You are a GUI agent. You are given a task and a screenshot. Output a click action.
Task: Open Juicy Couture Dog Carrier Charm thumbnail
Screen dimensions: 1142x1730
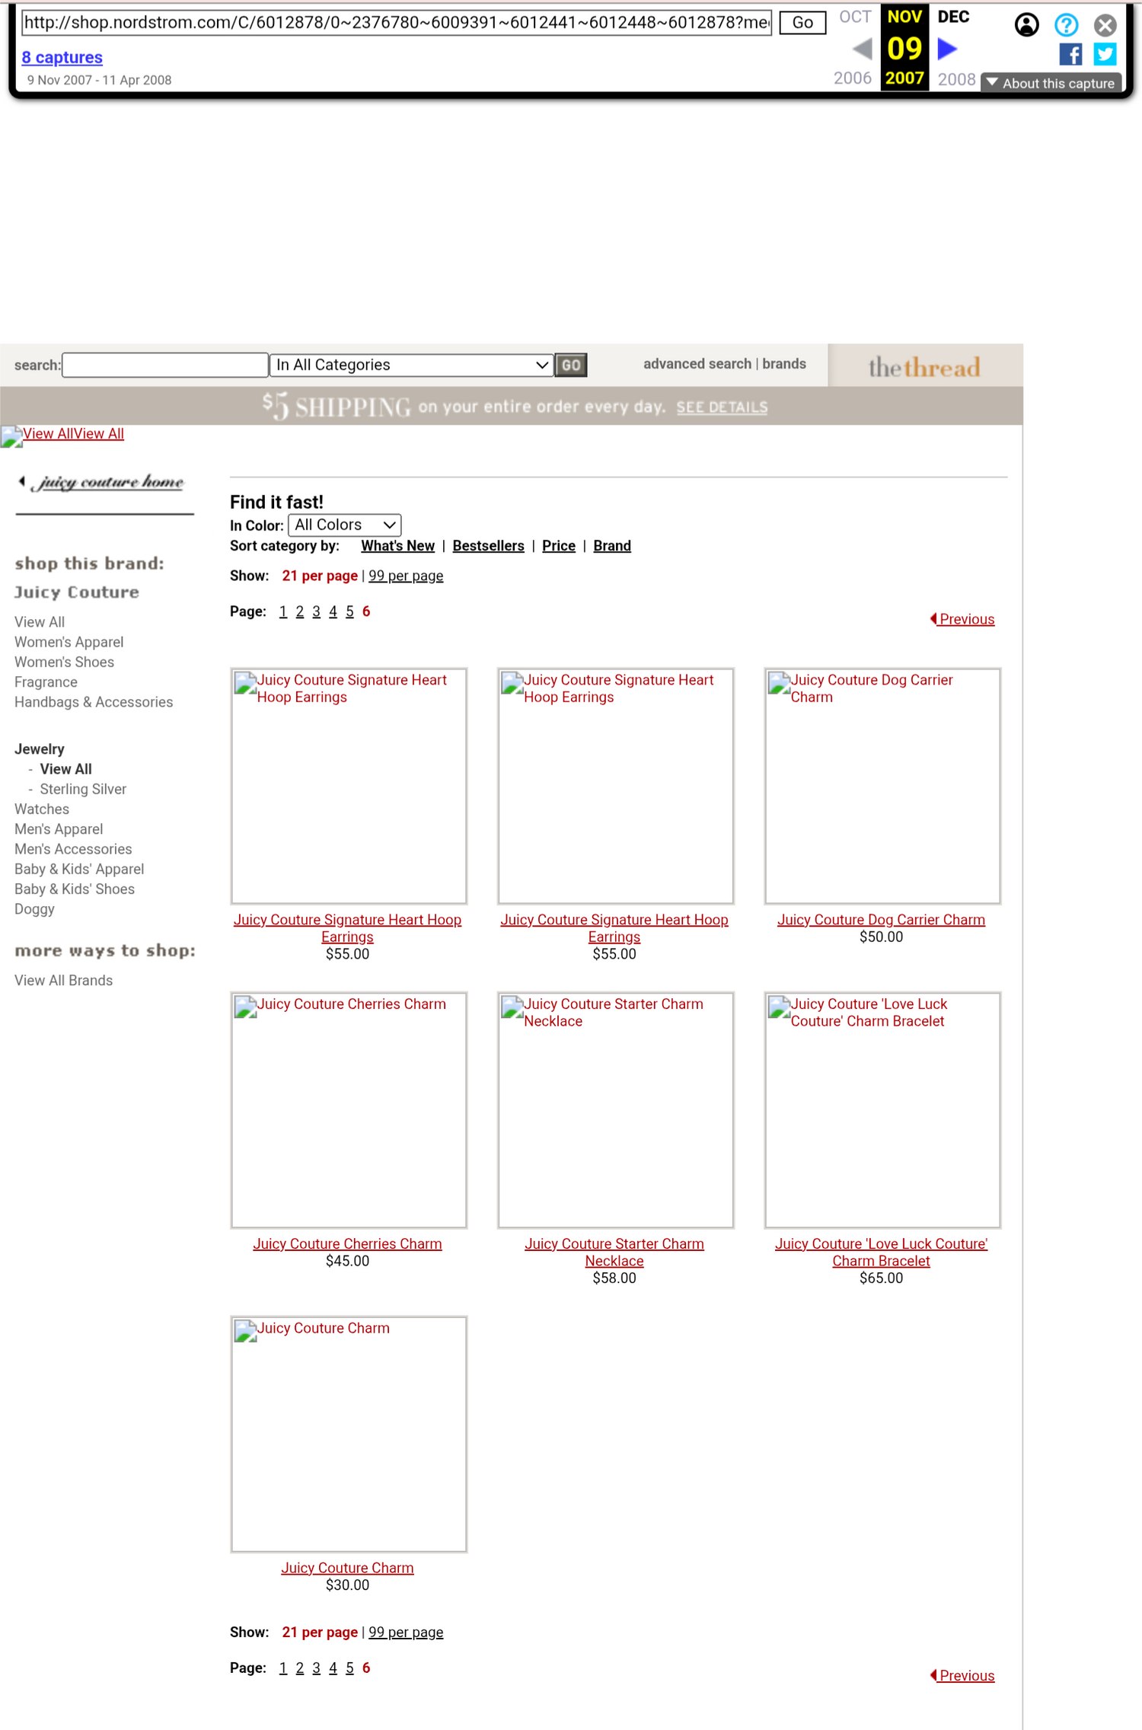click(882, 786)
